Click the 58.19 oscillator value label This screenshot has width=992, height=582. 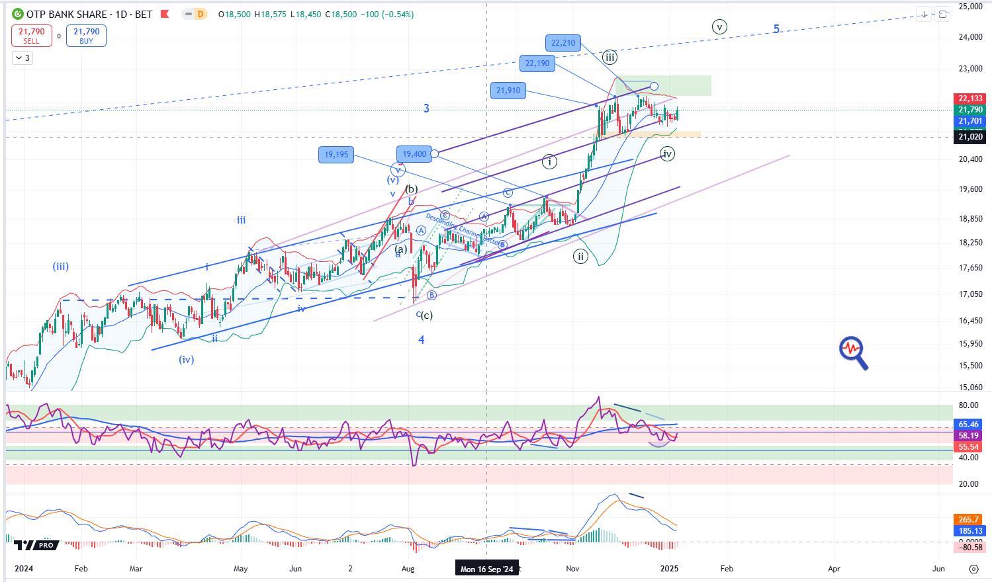(x=968, y=436)
